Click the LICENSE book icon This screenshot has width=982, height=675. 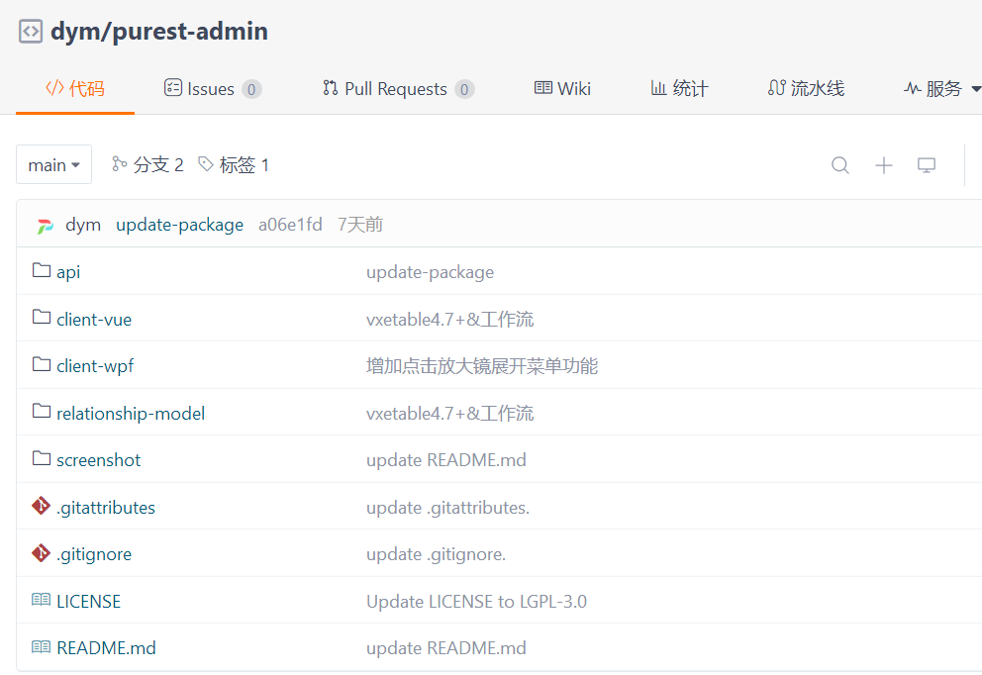pos(41,600)
